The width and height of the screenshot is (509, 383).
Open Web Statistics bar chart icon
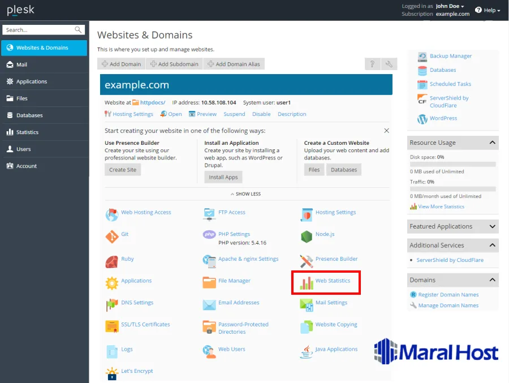(x=307, y=283)
